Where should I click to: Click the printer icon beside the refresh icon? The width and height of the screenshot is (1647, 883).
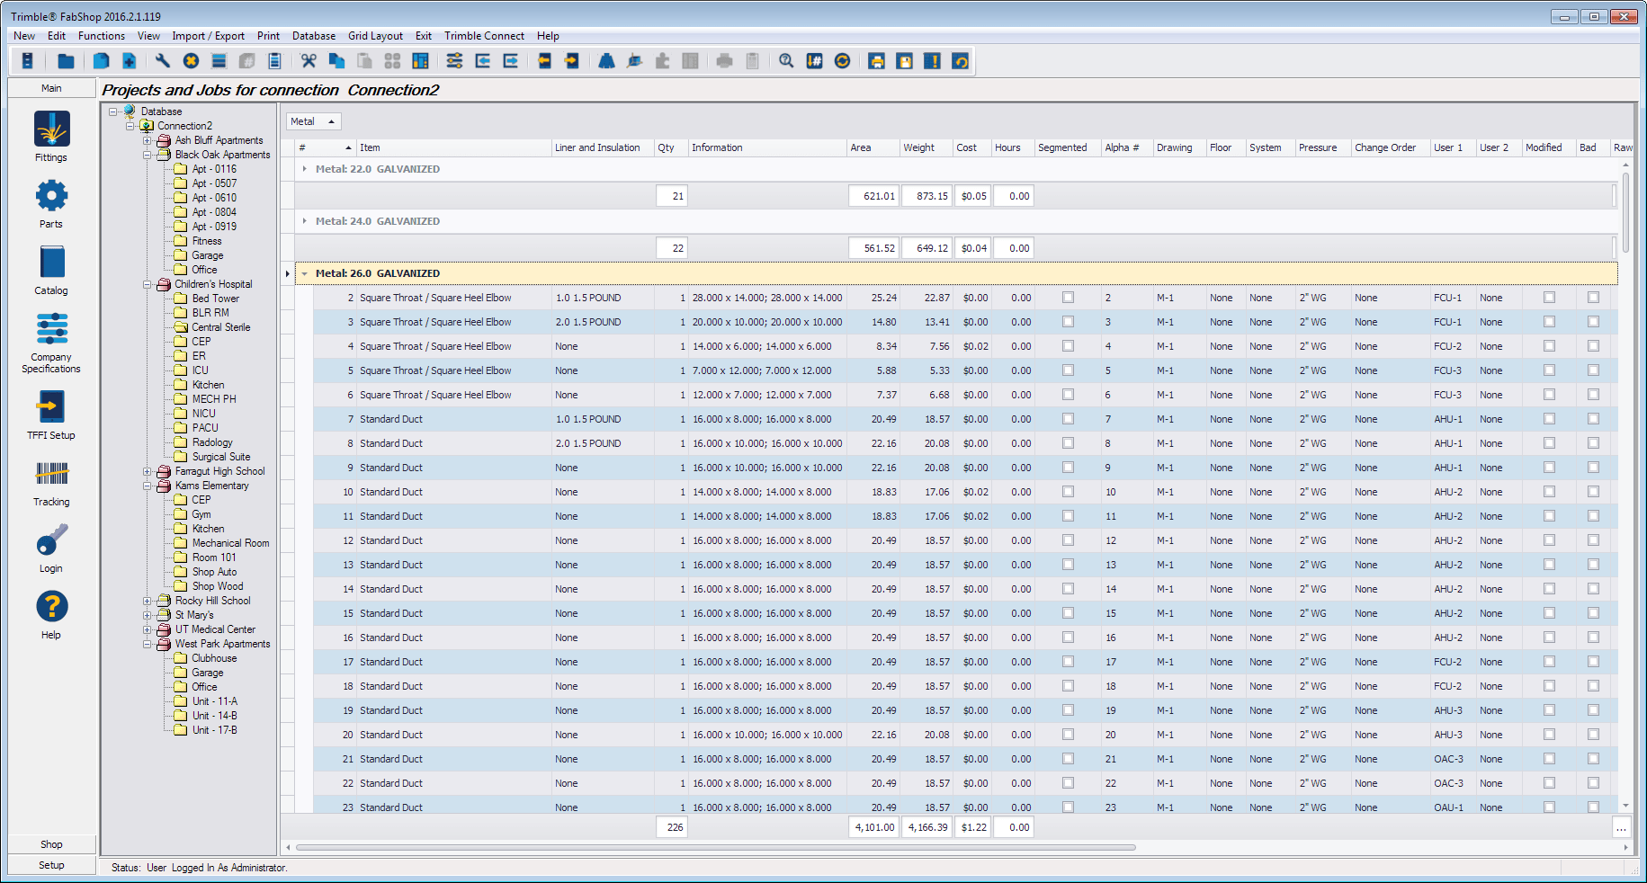[876, 61]
